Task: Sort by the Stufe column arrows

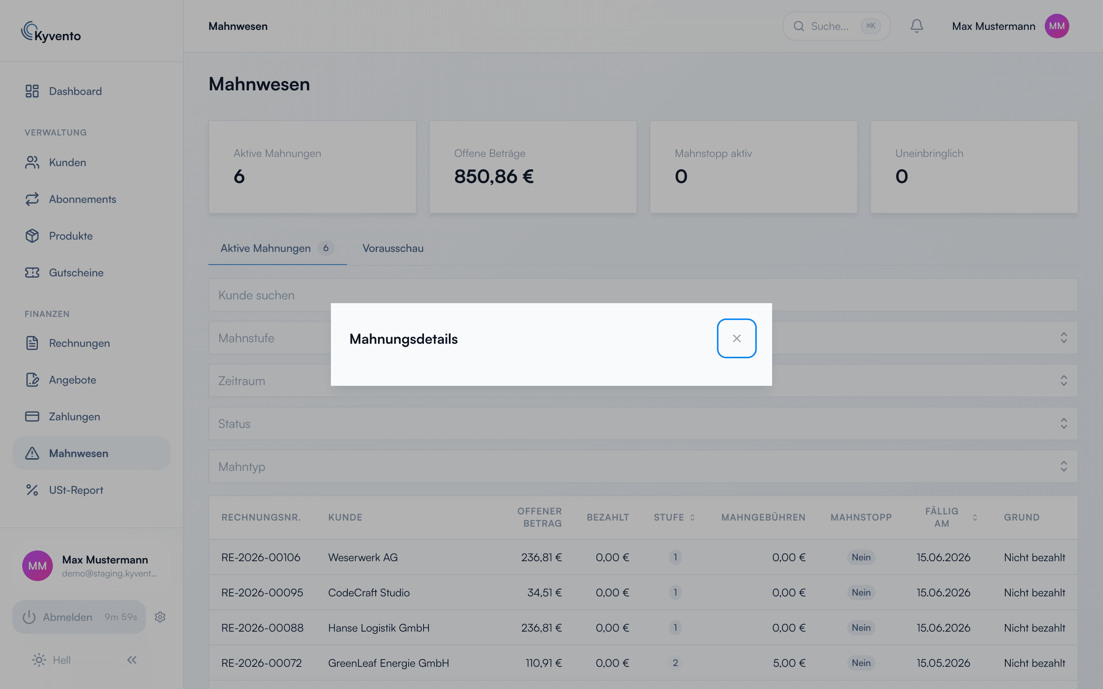Action: coord(692,517)
